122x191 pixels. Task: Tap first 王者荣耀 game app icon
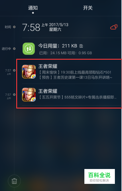29,72
